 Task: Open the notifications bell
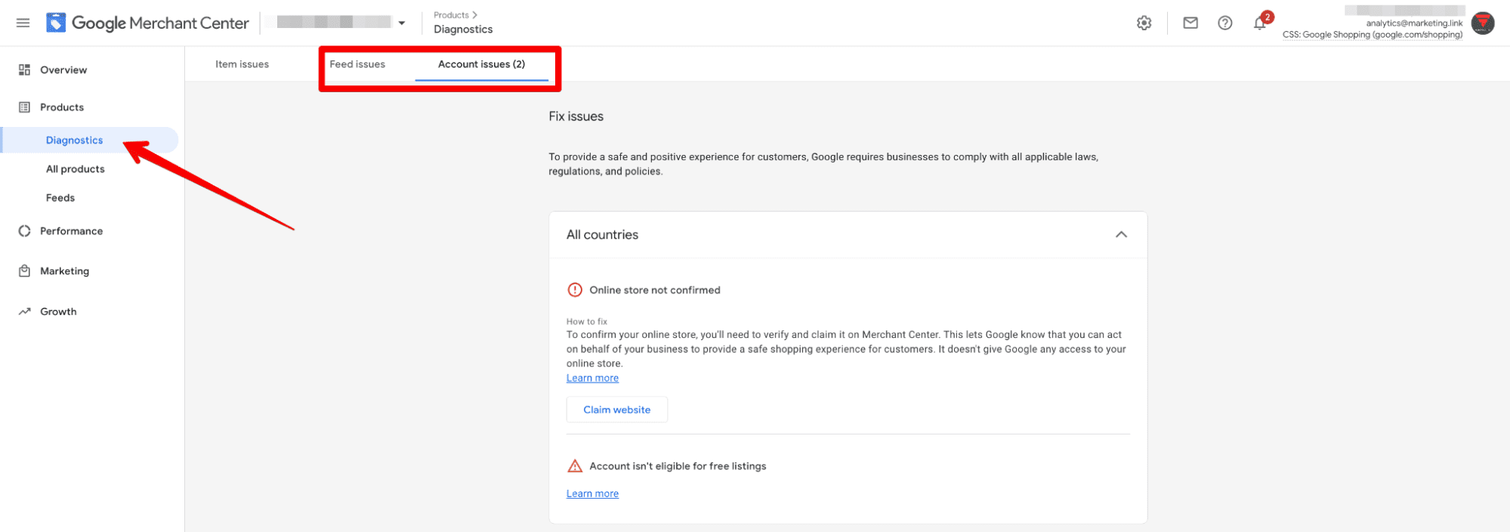point(1259,23)
